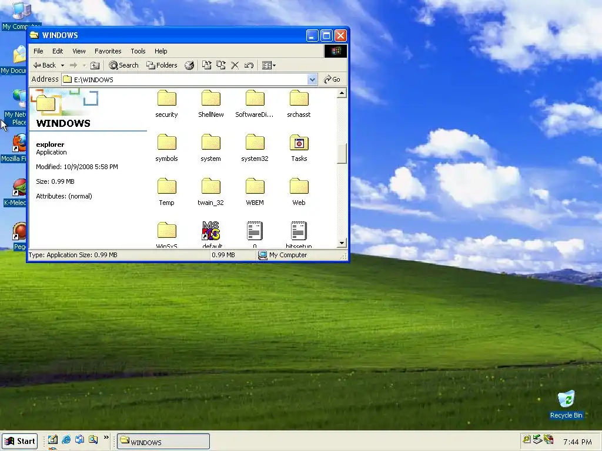Click the Search toolbar button
Image resolution: width=602 pixels, height=451 pixels.
coord(123,65)
